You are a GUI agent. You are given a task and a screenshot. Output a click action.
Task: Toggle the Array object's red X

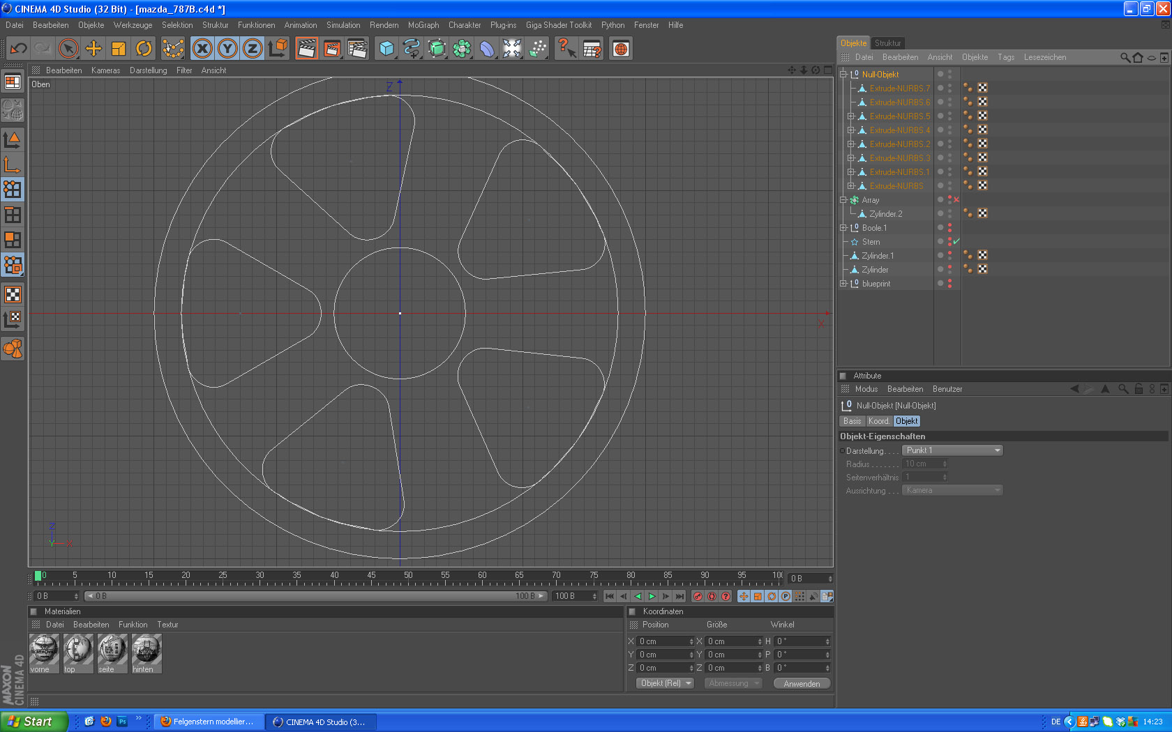tap(956, 200)
